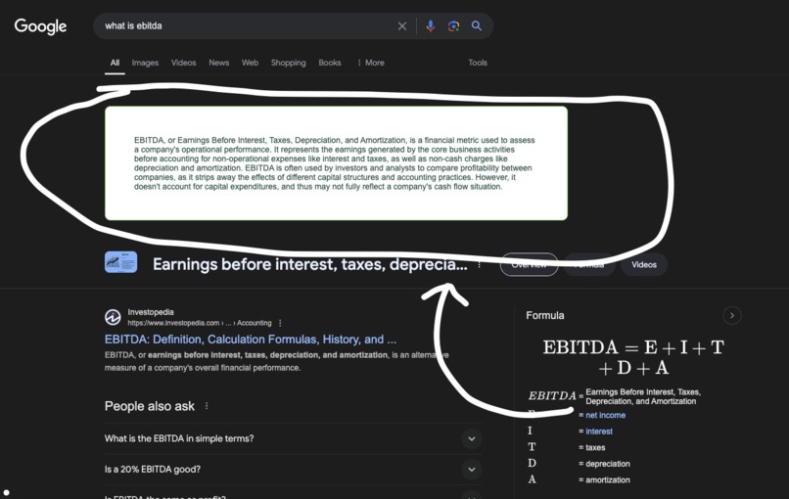The width and height of the screenshot is (789, 499).
Task: Click the Investopedia site name
Action: [151, 312]
